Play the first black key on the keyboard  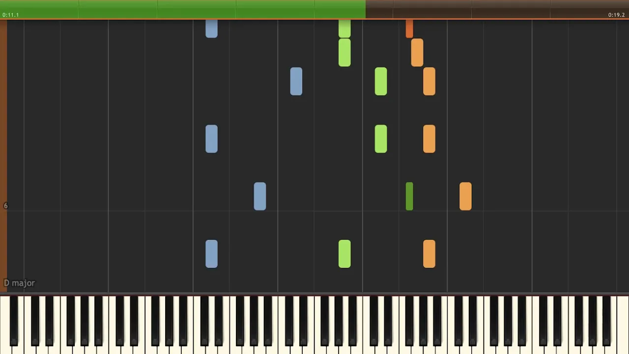tap(14, 320)
